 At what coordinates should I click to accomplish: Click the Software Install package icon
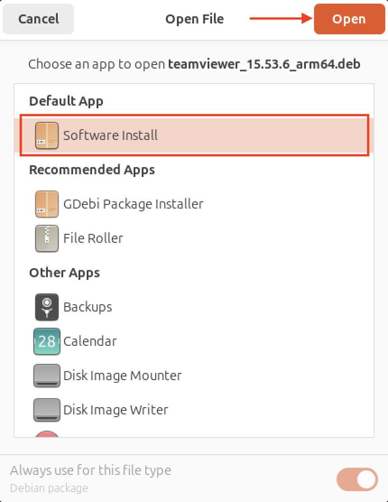coord(46,135)
